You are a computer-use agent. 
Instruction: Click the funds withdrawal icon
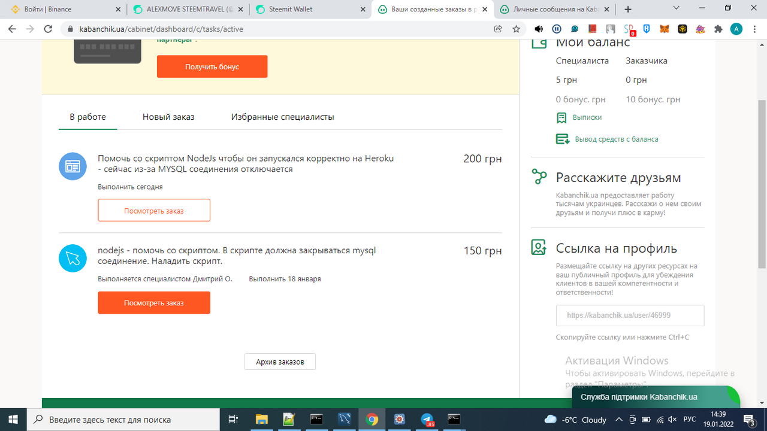point(563,139)
